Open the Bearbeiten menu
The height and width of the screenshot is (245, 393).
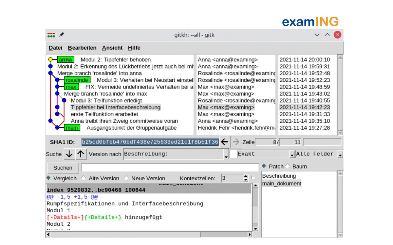(82, 48)
